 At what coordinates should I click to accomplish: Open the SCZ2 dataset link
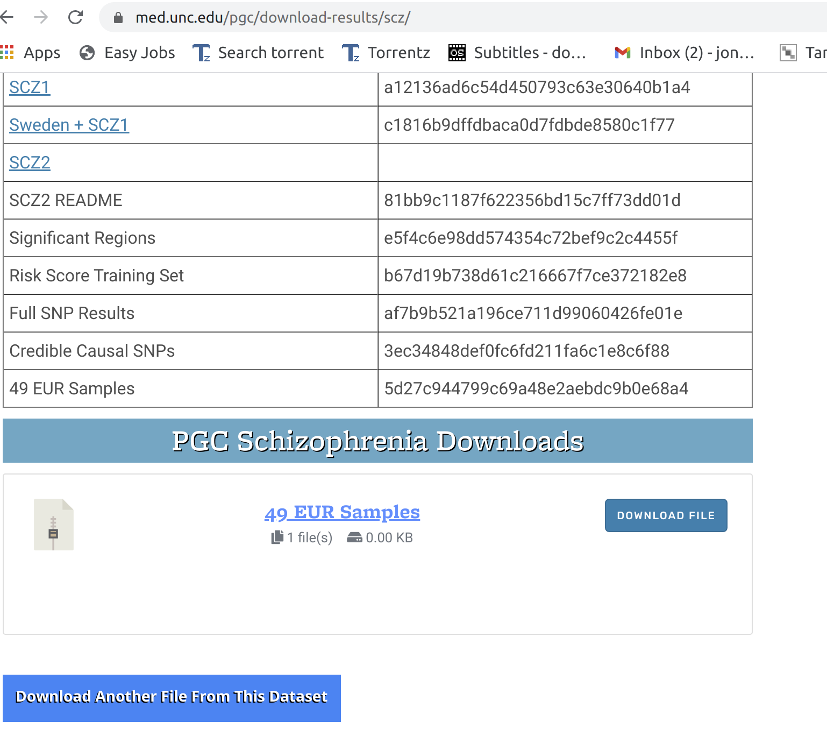click(x=29, y=162)
